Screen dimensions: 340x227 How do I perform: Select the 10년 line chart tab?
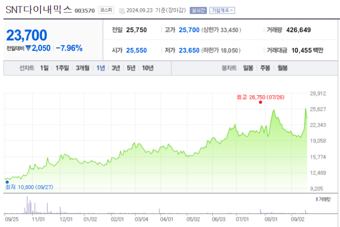click(x=148, y=68)
